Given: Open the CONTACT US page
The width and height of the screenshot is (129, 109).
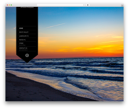Looking at the screenshot, I should click(23, 48).
